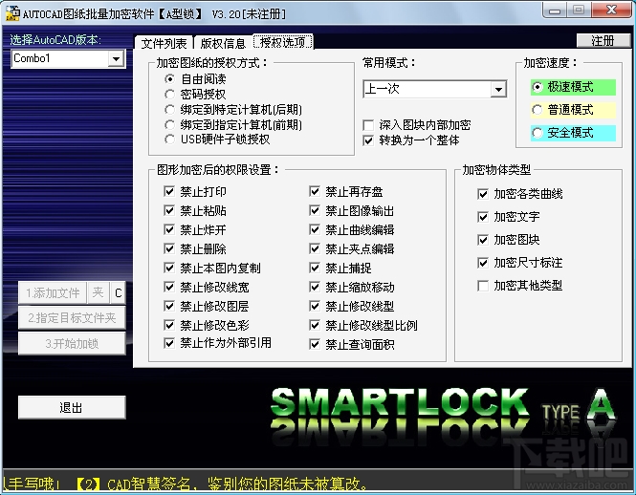The width and height of the screenshot is (636, 495).
Task: Select 极速模式 green speed option
Action: (573, 87)
